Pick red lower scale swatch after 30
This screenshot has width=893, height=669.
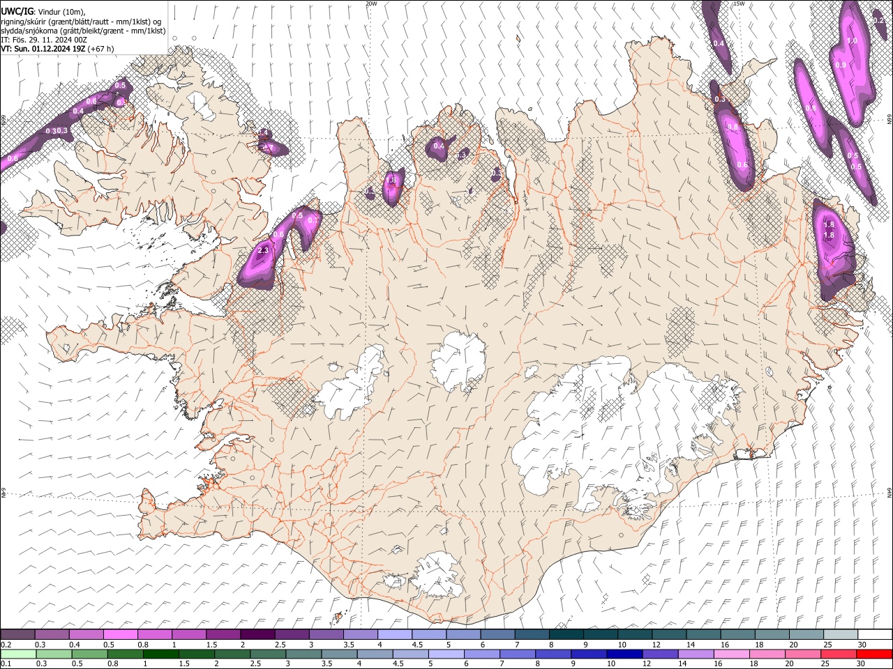[x=874, y=654]
